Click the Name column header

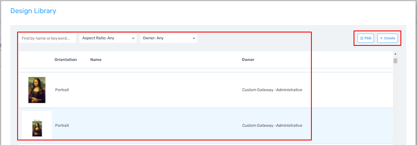pos(96,60)
